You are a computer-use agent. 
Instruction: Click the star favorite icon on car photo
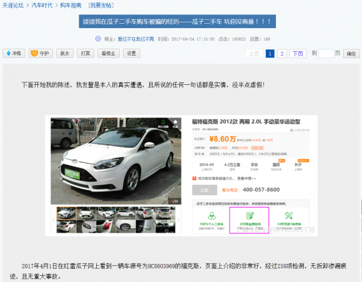[175, 122]
